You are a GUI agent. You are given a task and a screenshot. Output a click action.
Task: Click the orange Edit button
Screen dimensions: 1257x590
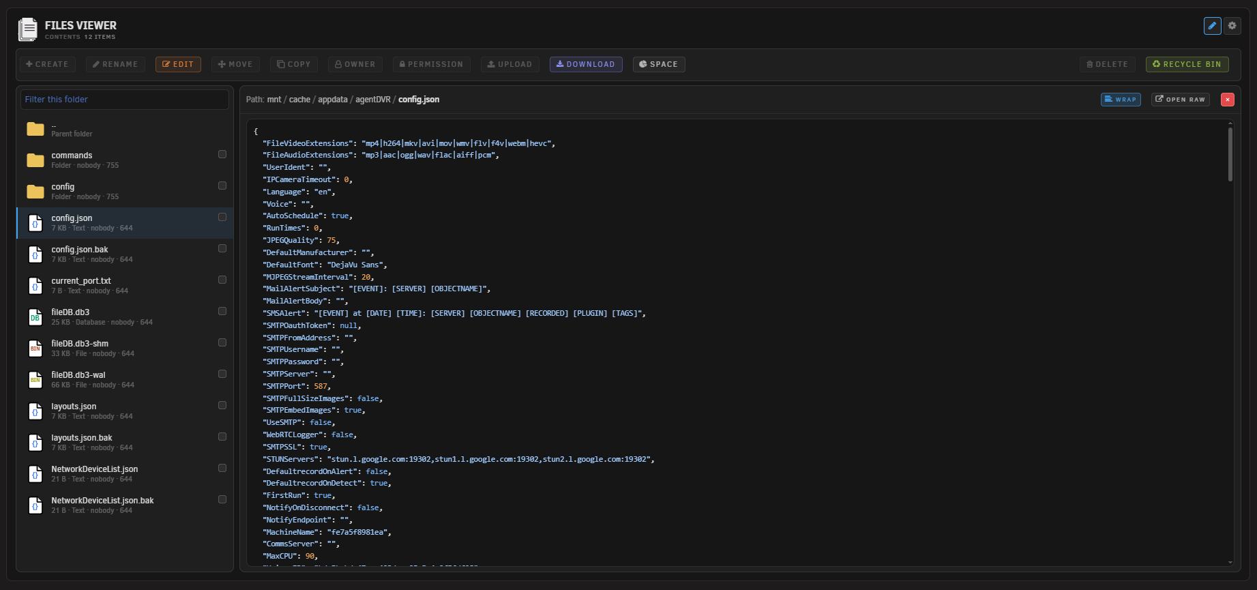pyautogui.click(x=178, y=64)
